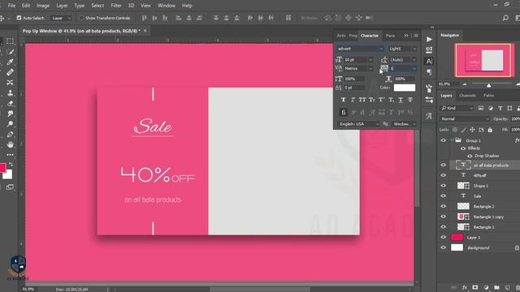Screen dimensions: 520x292
Task: Open the font family dropdown
Action: [x=381, y=49]
